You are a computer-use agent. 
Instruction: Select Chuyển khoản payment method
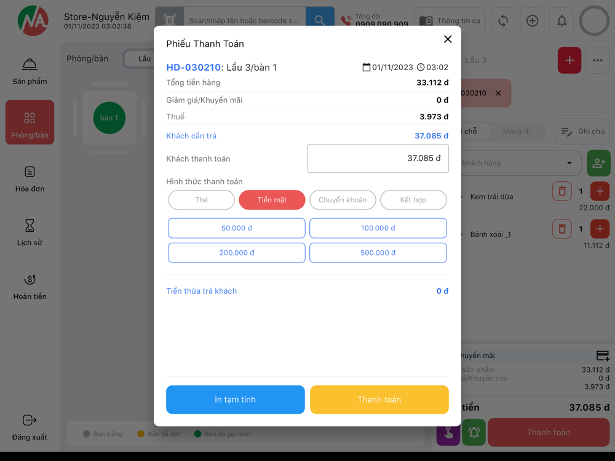pos(343,200)
